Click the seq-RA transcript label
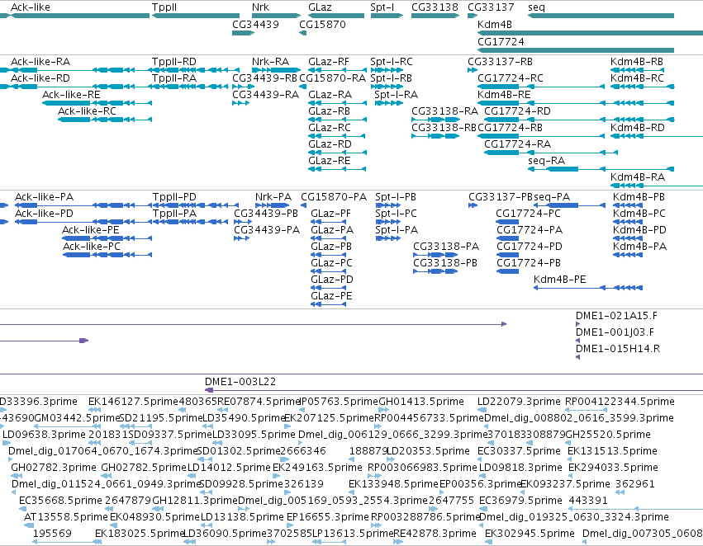The image size is (703, 546). tap(547, 161)
